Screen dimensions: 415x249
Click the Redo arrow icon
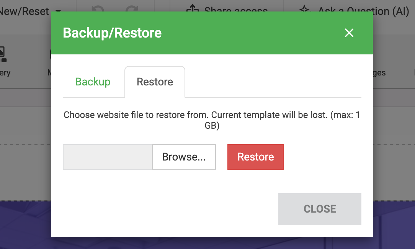tap(132, 9)
